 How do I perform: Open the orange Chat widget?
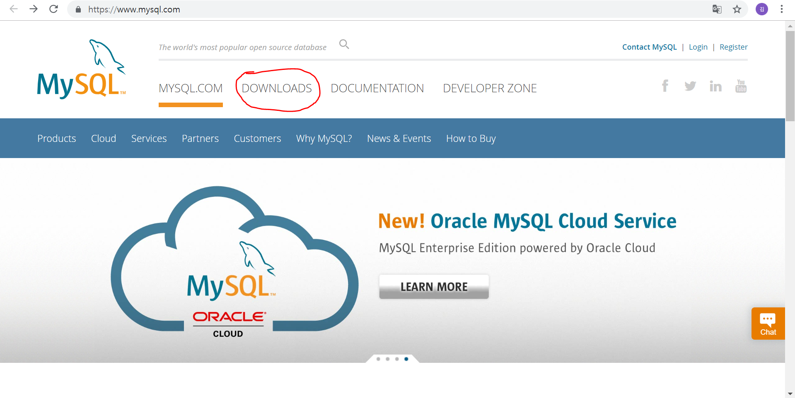[768, 324]
